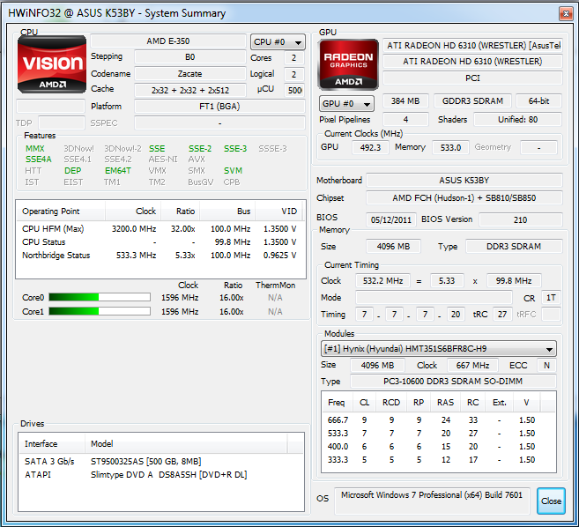Click the AMD E-350 CPU name field

point(168,41)
